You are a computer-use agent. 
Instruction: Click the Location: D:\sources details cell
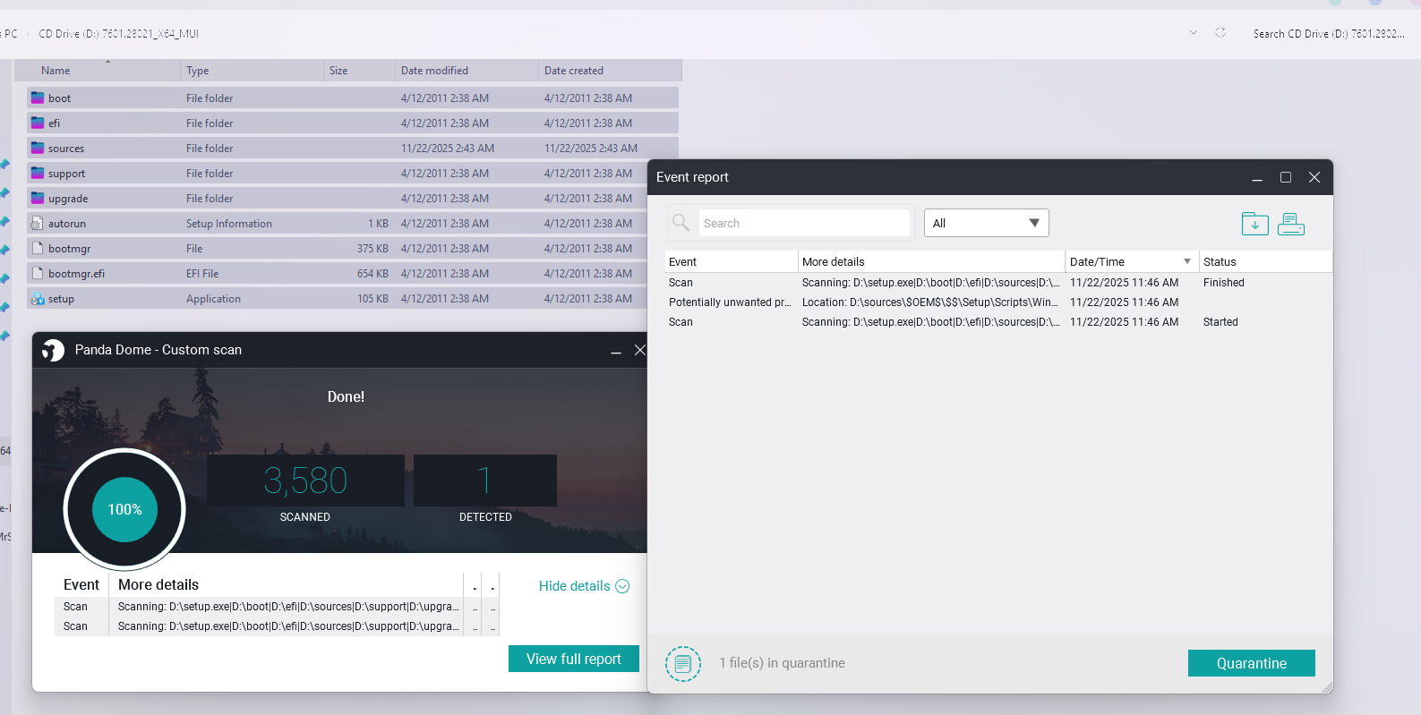coord(930,302)
